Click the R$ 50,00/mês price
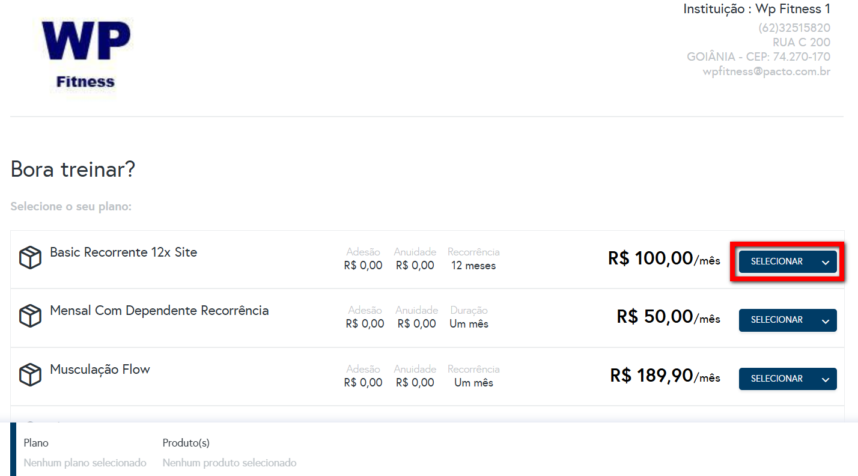858x476 pixels. point(668,317)
